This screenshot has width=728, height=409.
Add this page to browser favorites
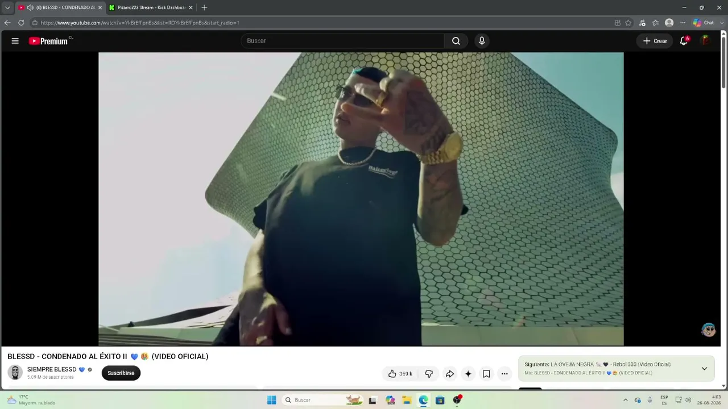pyautogui.click(x=628, y=23)
